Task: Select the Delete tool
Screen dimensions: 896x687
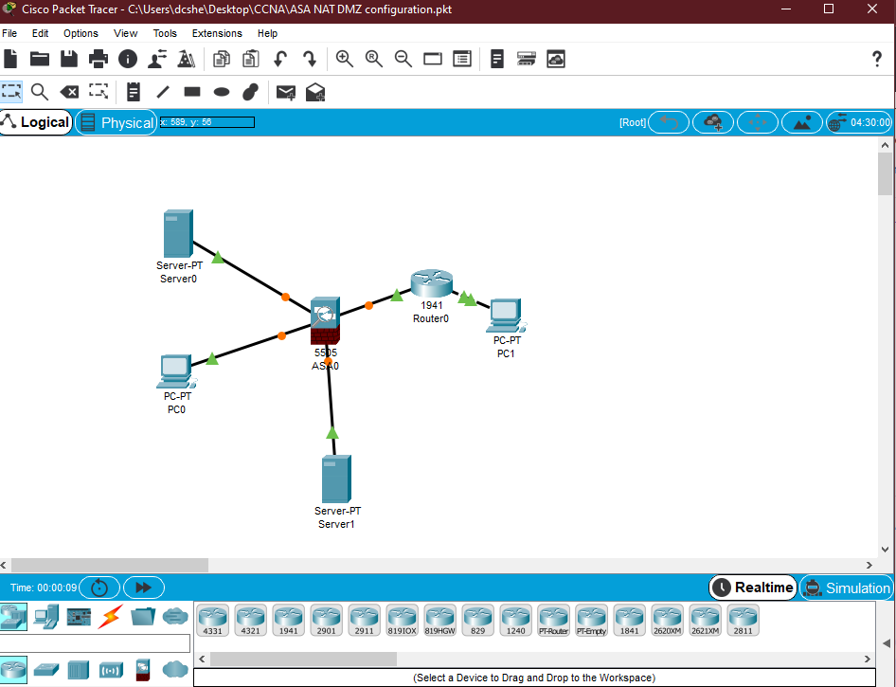Action: [x=69, y=92]
